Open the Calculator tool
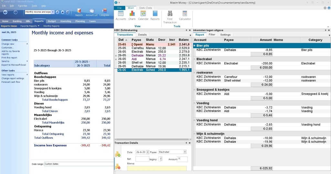The image size is (331, 174). click(185, 16)
